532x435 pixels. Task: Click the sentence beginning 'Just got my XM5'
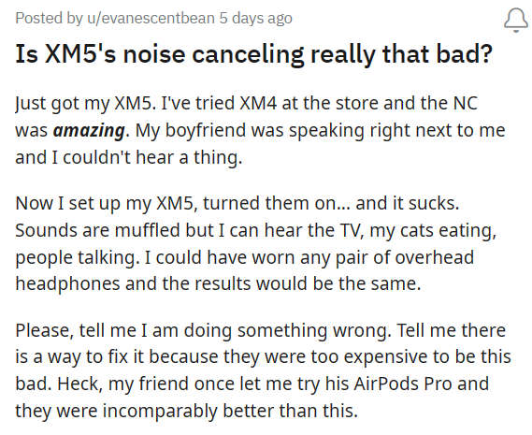[83, 103]
